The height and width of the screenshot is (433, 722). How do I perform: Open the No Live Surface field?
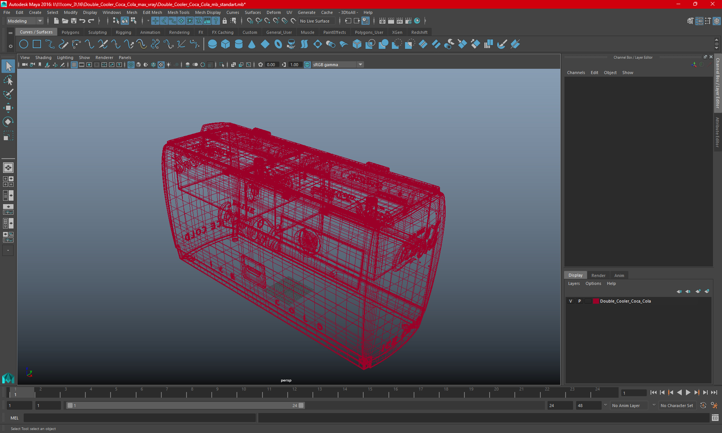coord(317,21)
